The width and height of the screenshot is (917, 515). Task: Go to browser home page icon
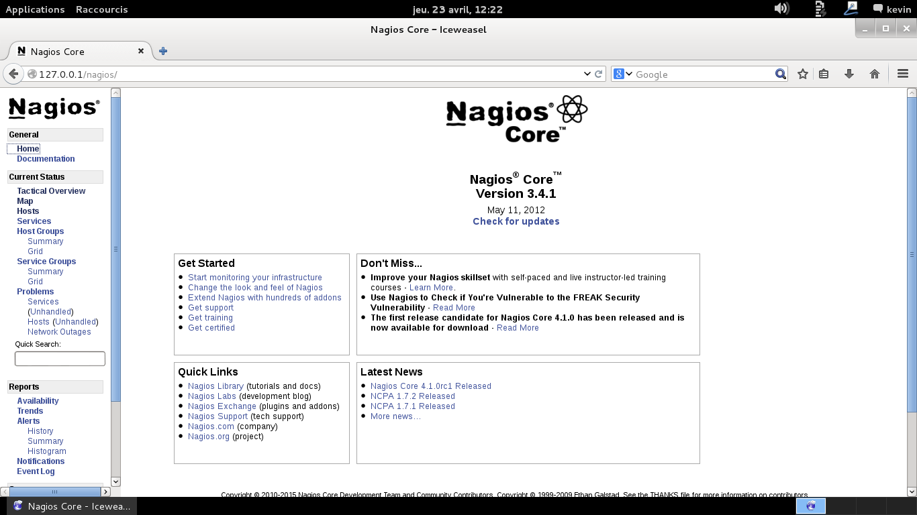(x=874, y=74)
